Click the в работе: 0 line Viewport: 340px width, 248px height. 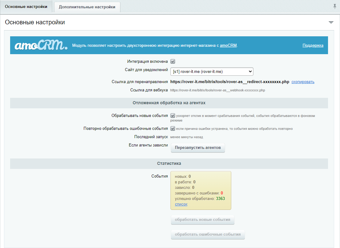point(185,182)
